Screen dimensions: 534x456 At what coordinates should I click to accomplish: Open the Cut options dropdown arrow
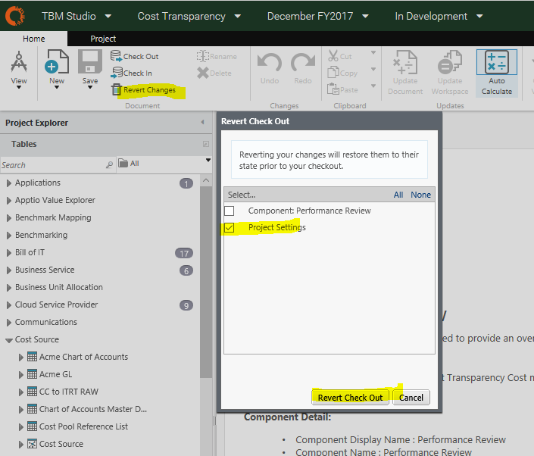(x=373, y=53)
